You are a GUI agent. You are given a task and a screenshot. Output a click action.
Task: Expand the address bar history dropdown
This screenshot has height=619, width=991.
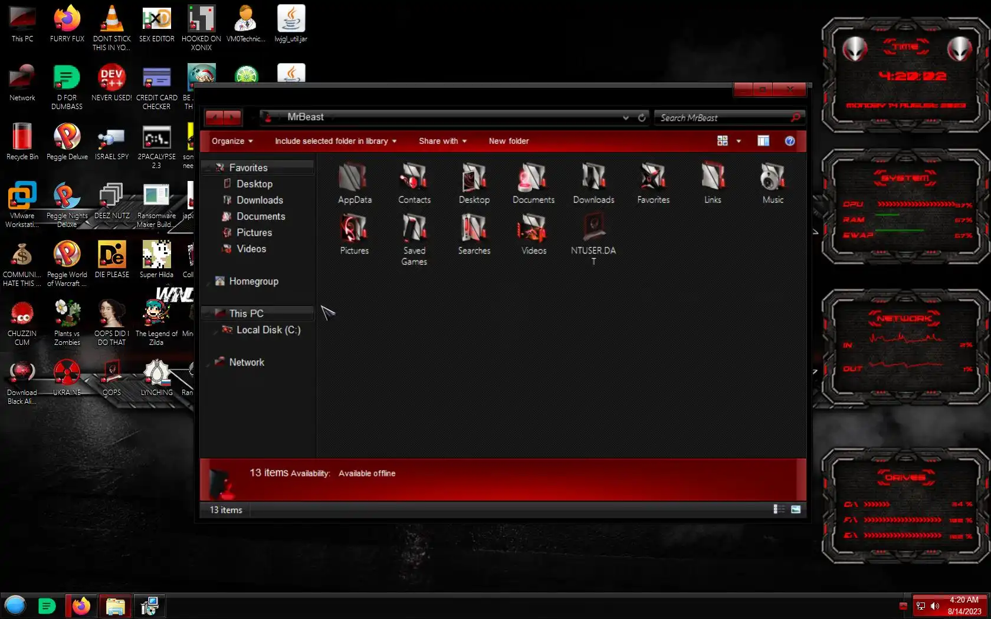(x=625, y=117)
